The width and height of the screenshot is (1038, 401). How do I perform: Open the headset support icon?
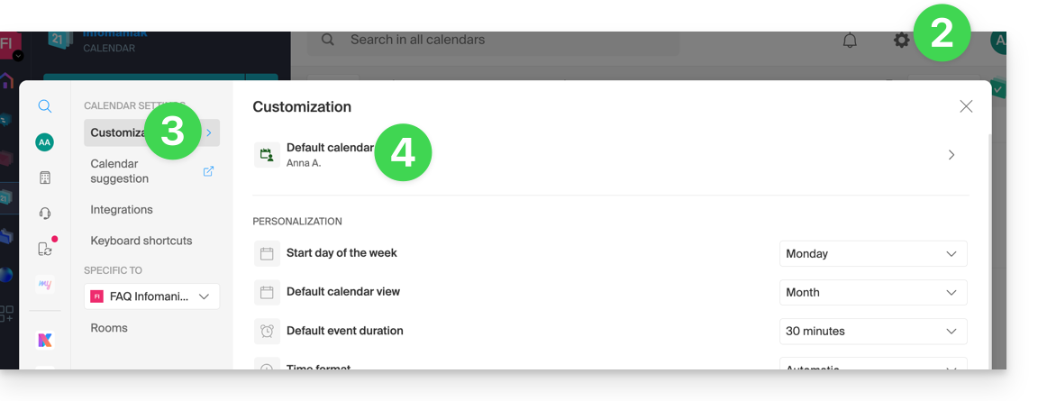(x=44, y=213)
